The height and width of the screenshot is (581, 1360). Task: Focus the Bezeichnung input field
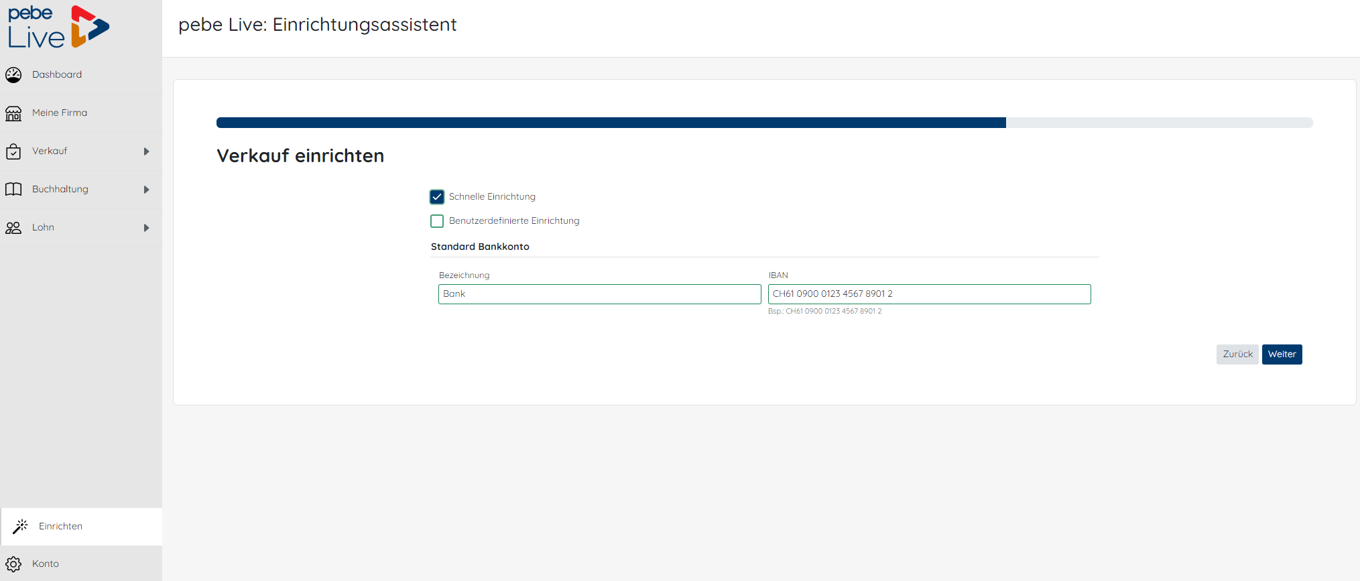pos(599,294)
